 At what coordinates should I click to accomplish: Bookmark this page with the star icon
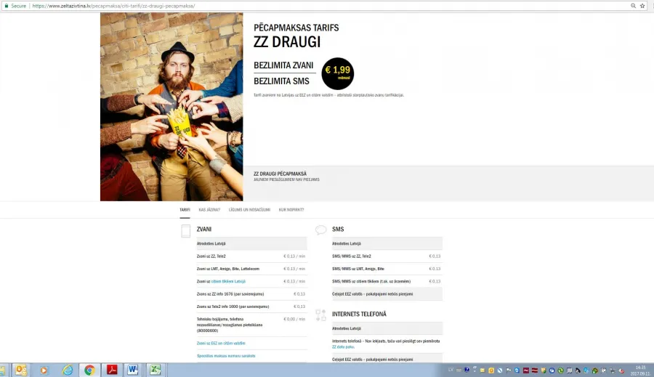pyautogui.click(x=642, y=6)
